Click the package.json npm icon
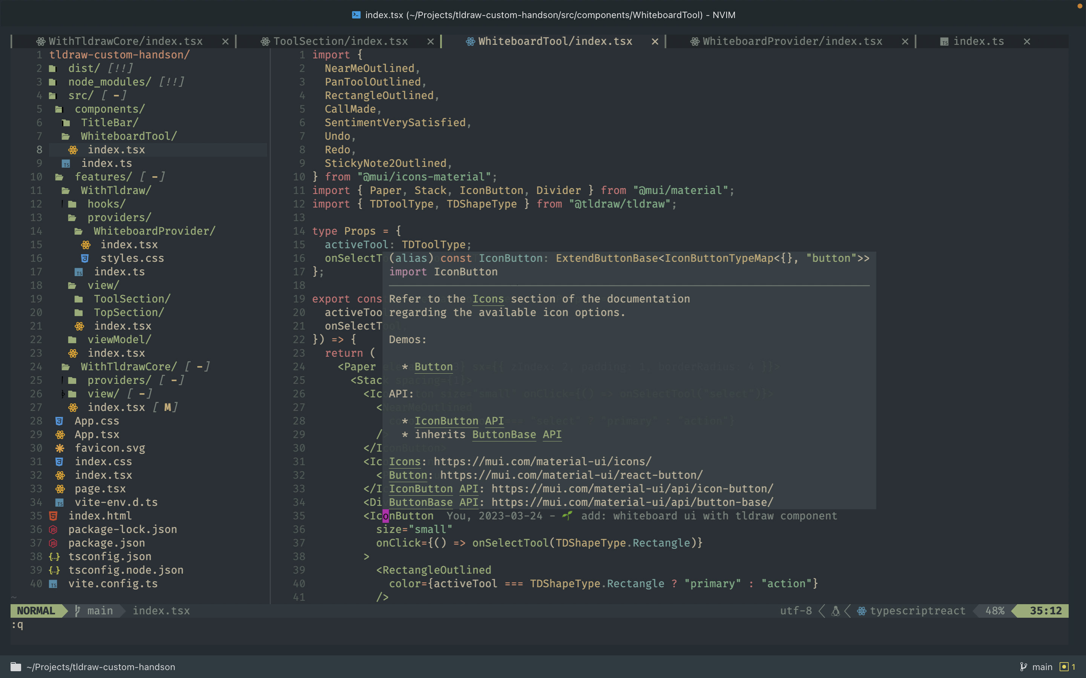The image size is (1086, 678). (53, 543)
